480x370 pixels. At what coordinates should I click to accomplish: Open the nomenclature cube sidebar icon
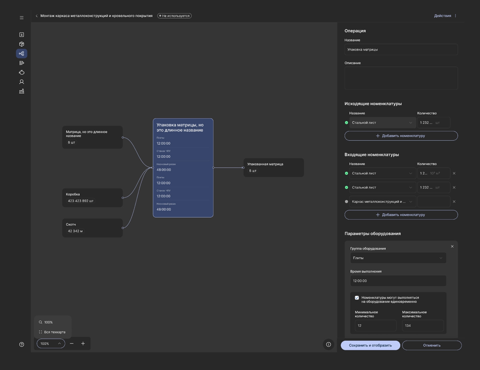pyautogui.click(x=21, y=44)
